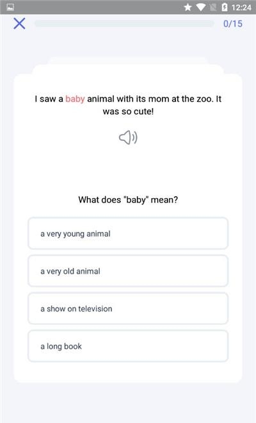Tap the 0/15 progress counter
The width and height of the screenshot is (256, 423).
coord(233,24)
